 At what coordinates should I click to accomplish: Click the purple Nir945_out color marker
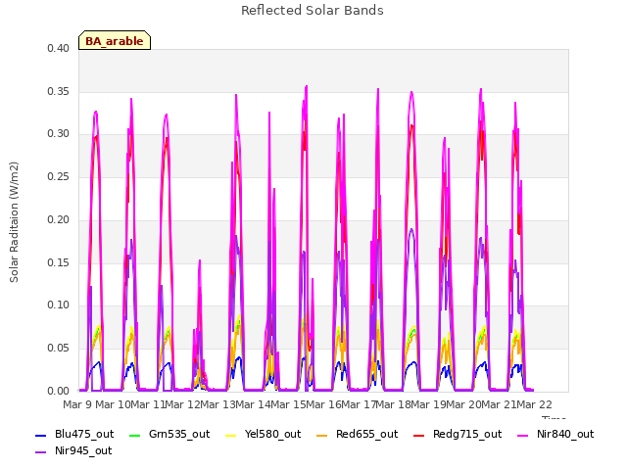[40, 452]
